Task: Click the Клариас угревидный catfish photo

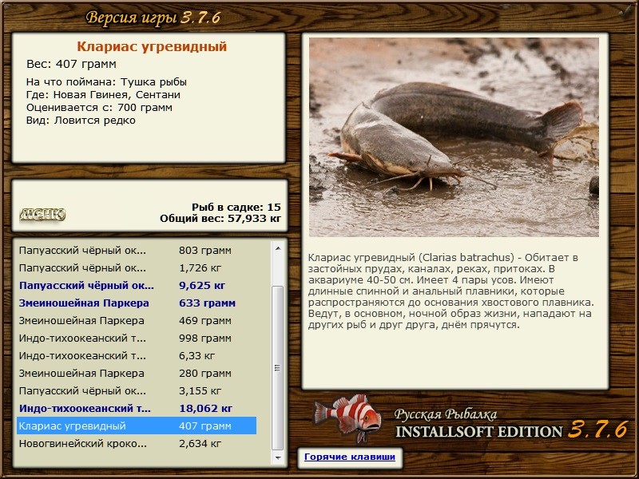Action: click(454, 137)
